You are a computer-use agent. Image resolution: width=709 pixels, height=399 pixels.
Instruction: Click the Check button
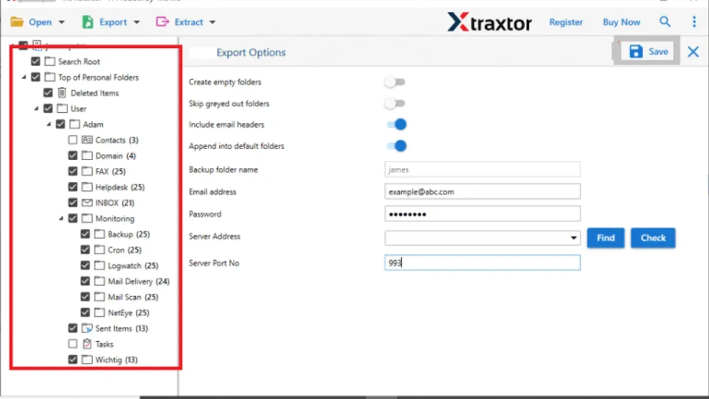(653, 238)
